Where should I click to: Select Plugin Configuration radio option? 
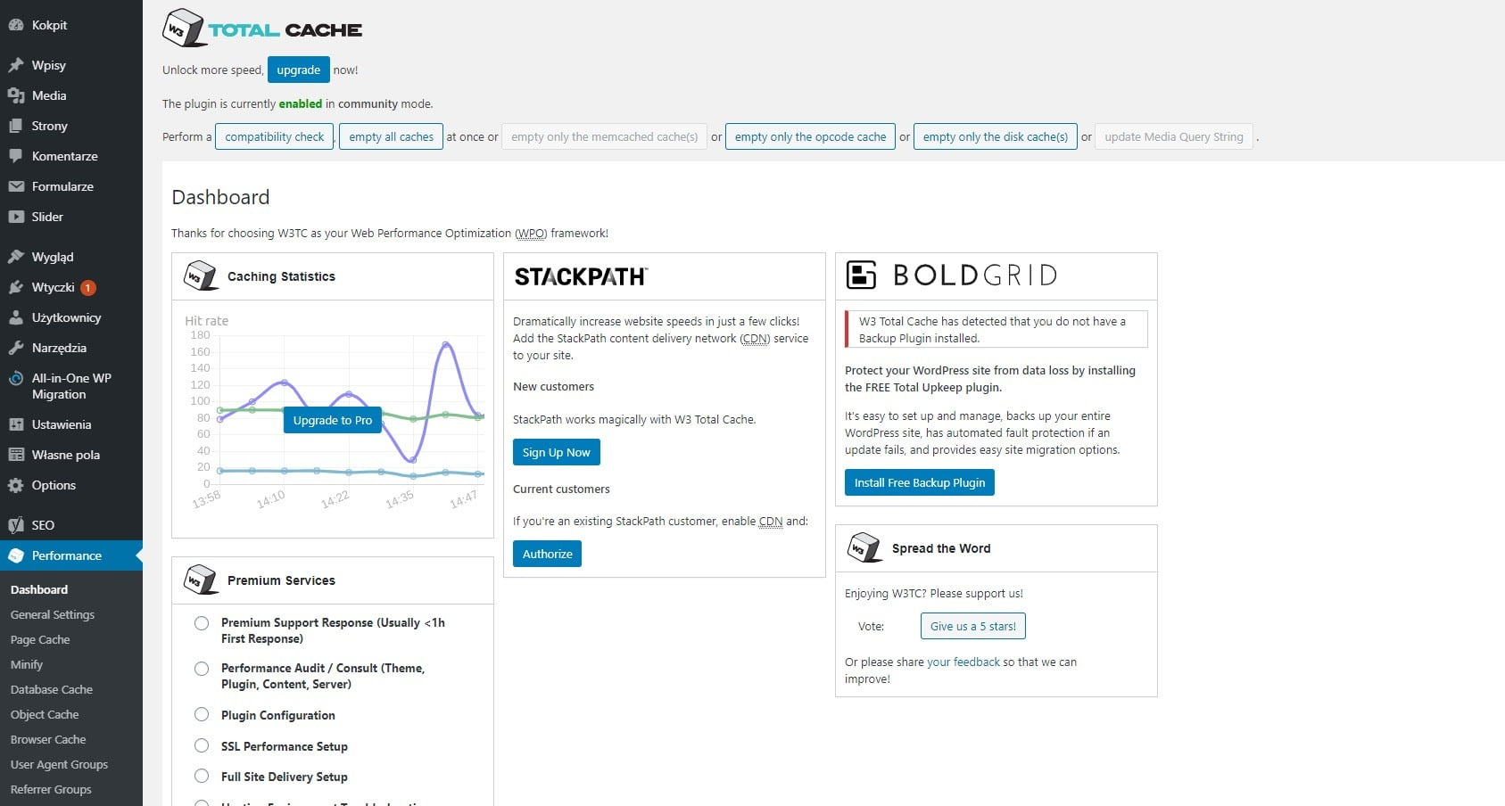(x=202, y=715)
